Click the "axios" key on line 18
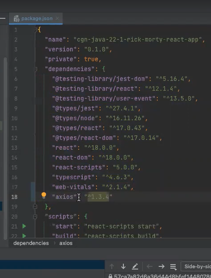Viewport: 211px width, 278px height. 64,197
